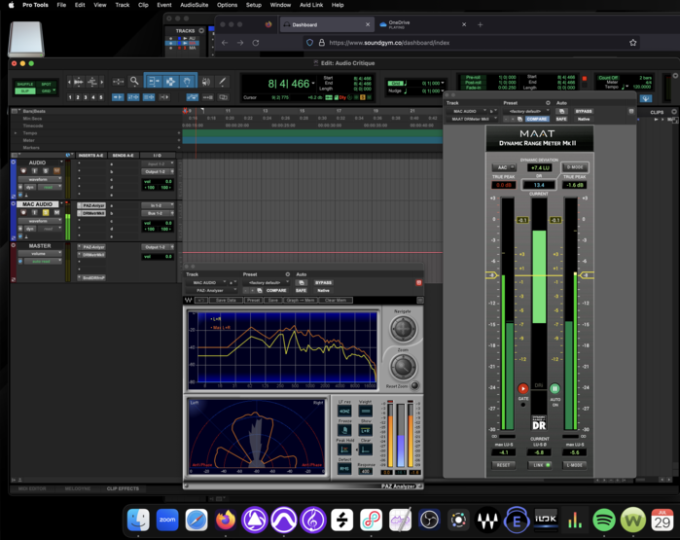The width and height of the screenshot is (680, 540).
Task: Expand the Tempo ruler
Action: click(16, 133)
